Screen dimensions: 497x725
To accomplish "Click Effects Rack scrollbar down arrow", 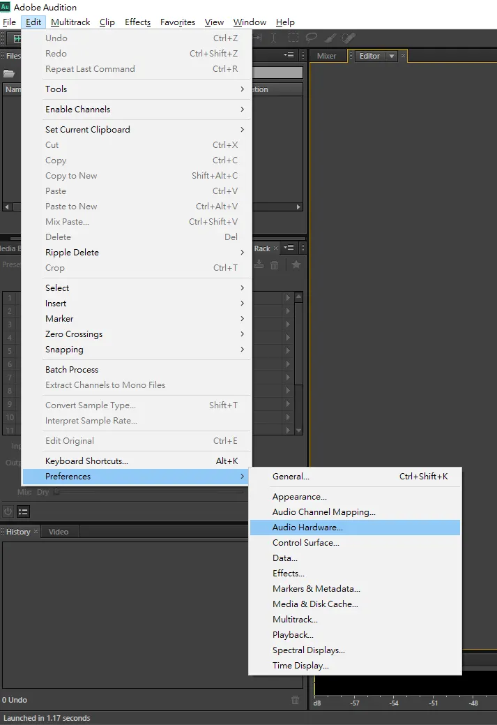I will 299,430.
